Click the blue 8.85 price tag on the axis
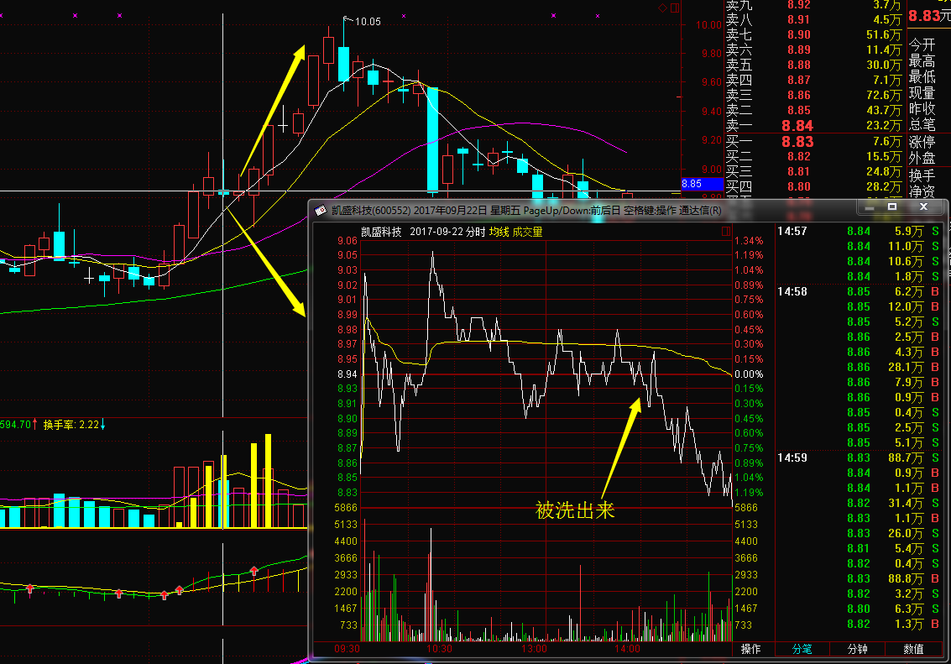This screenshot has width=951, height=664. point(703,184)
